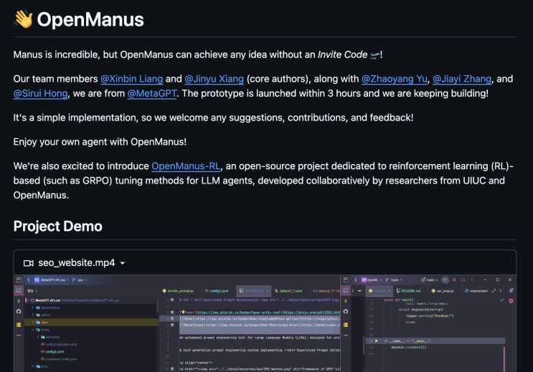Visit the @Zhaoyang Yu profile link
The image size is (533, 372).
(x=395, y=79)
